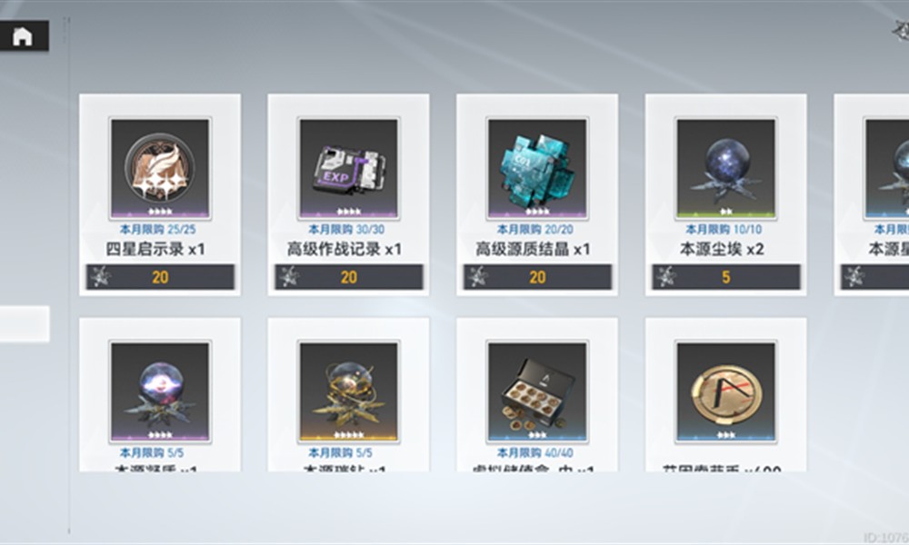Select the 高级作战记录 EXP item icon

348,168
